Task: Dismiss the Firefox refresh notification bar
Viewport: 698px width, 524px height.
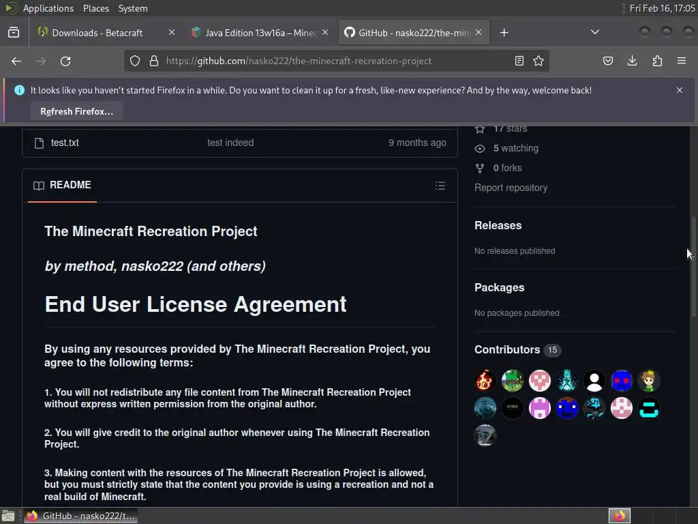Action: 680,90
